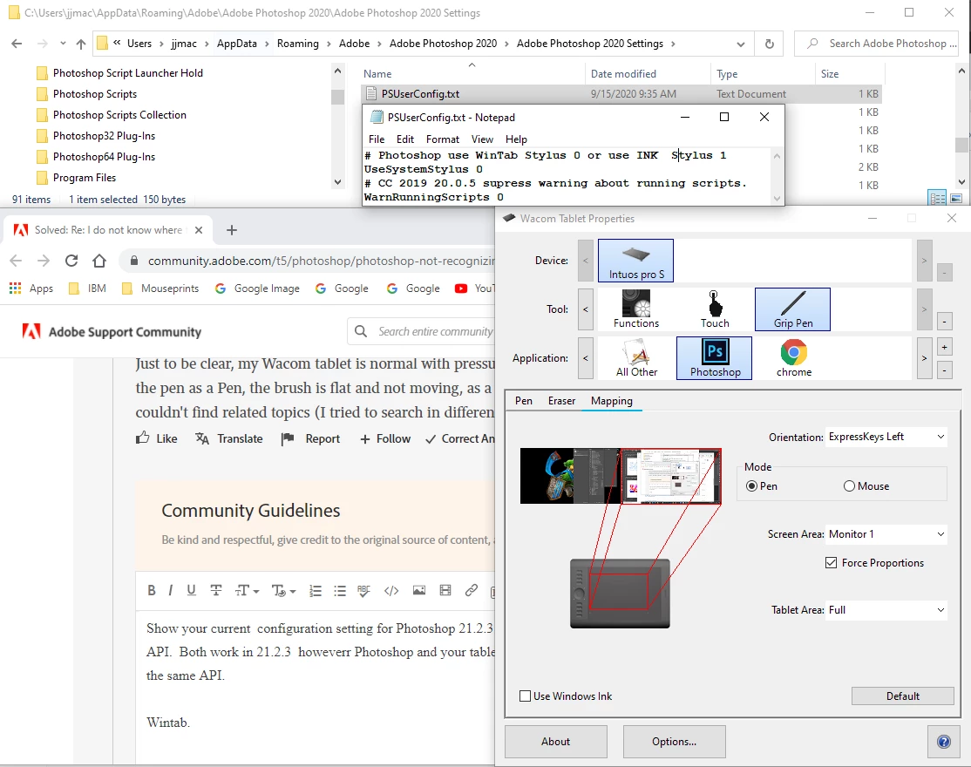This screenshot has width=971, height=767.
Task: Open File Explorer recent locations dropdown arrow
Action: pyautogui.click(x=63, y=44)
